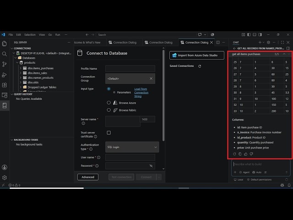Click the Test connection button

(121, 177)
